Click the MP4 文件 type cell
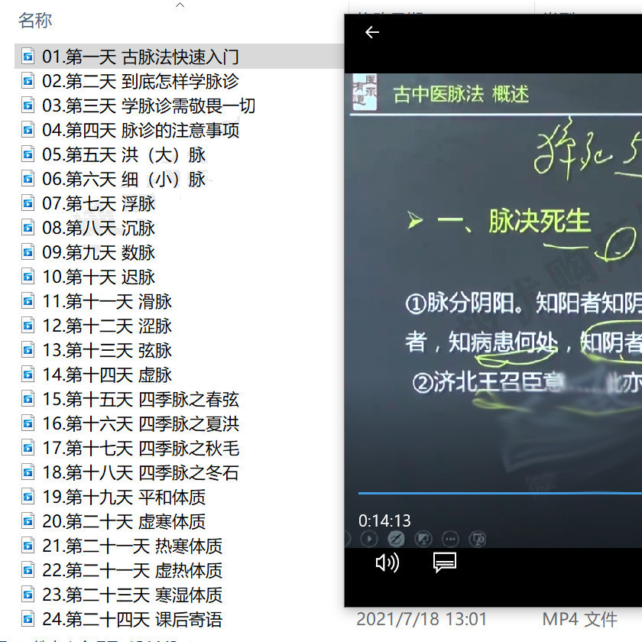 pos(579,618)
